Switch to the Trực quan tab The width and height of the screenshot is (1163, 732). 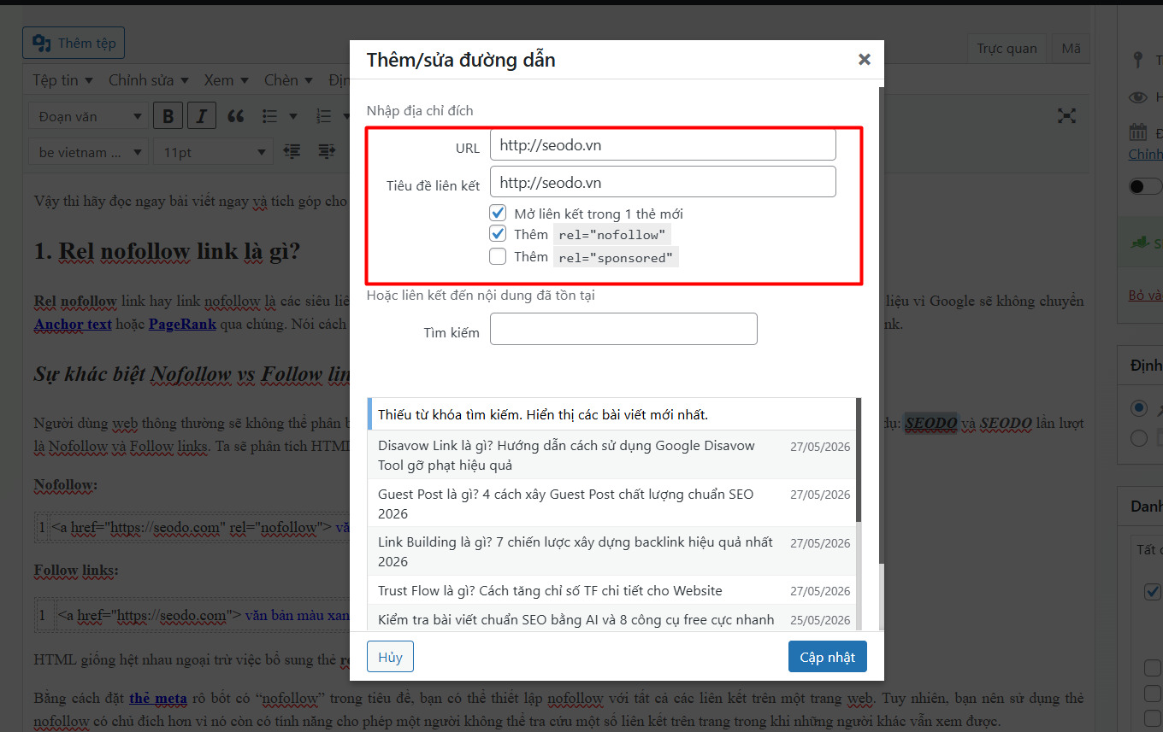(x=1007, y=49)
